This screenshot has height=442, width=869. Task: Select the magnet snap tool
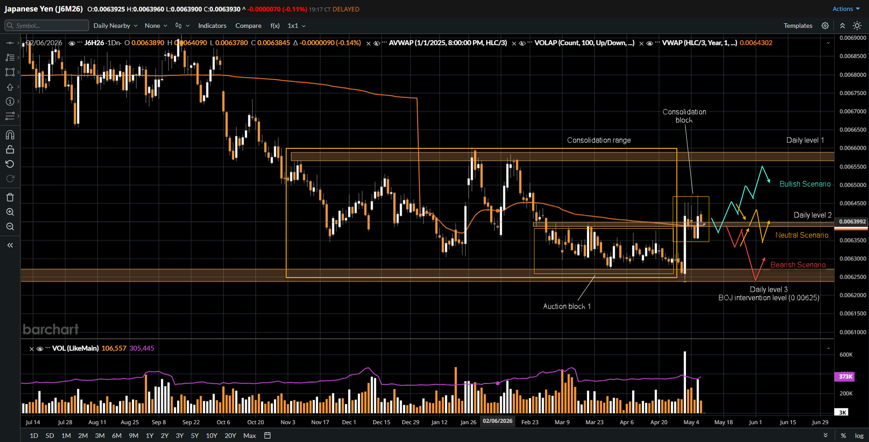(x=10, y=135)
